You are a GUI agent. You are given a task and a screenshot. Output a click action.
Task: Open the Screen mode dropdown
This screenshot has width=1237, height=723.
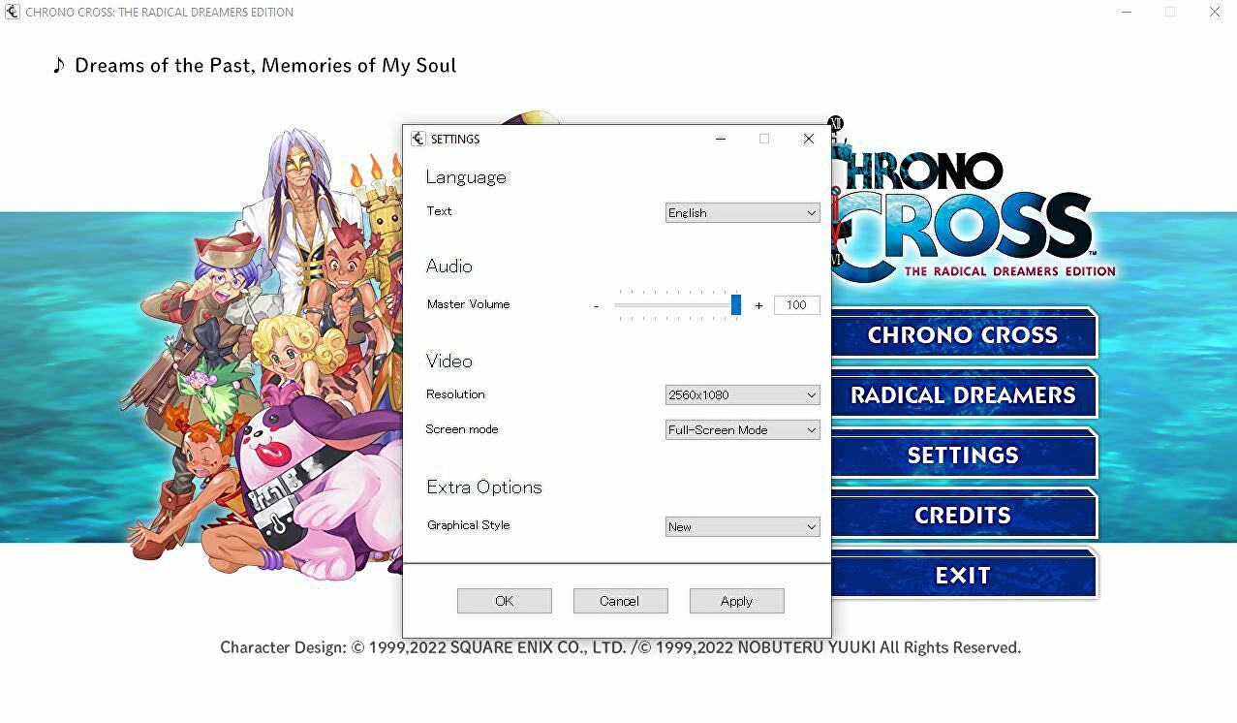click(743, 429)
